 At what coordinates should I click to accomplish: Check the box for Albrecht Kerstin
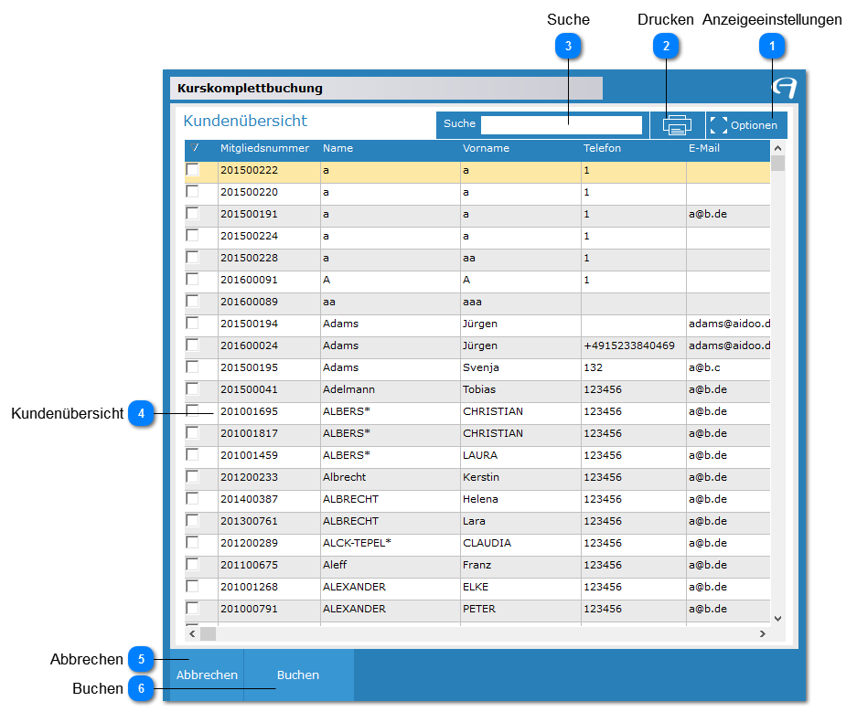coord(192,477)
